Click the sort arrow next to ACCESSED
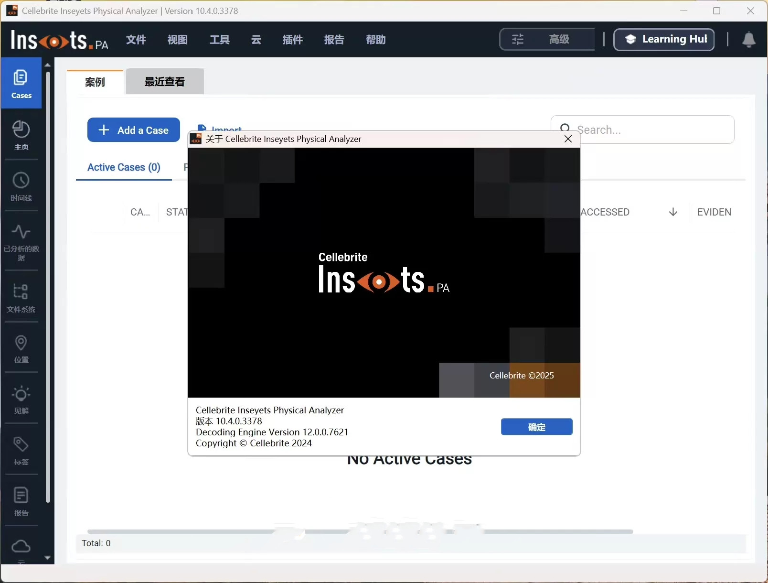768x583 pixels. coord(673,212)
